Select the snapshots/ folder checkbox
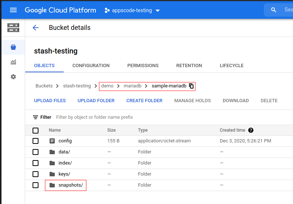 point(36,185)
